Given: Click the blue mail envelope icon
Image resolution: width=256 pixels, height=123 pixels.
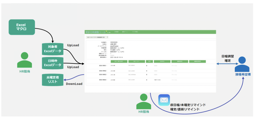Looking at the screenshot, I should pos(164,100).
